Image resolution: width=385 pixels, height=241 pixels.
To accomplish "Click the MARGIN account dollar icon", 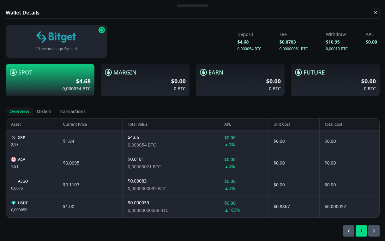I will [108, 72].
